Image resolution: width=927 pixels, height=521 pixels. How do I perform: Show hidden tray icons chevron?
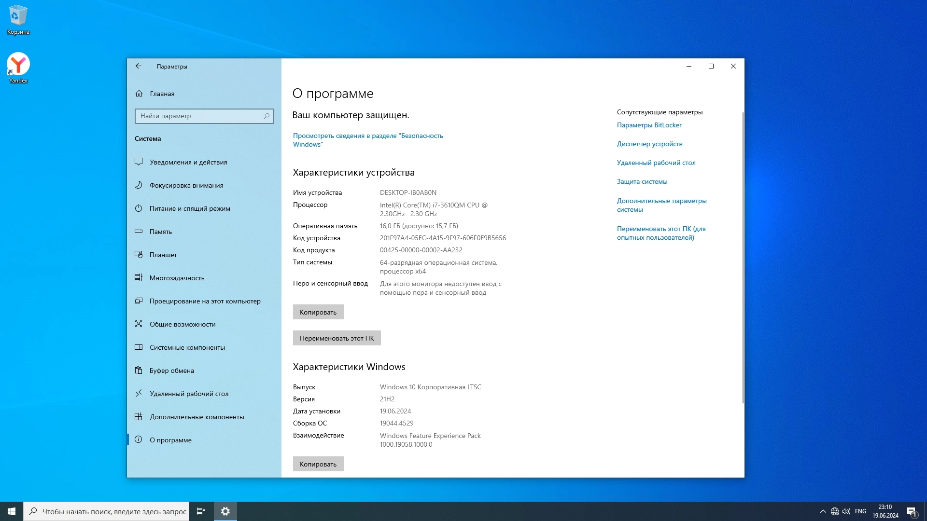coord(823,511)
